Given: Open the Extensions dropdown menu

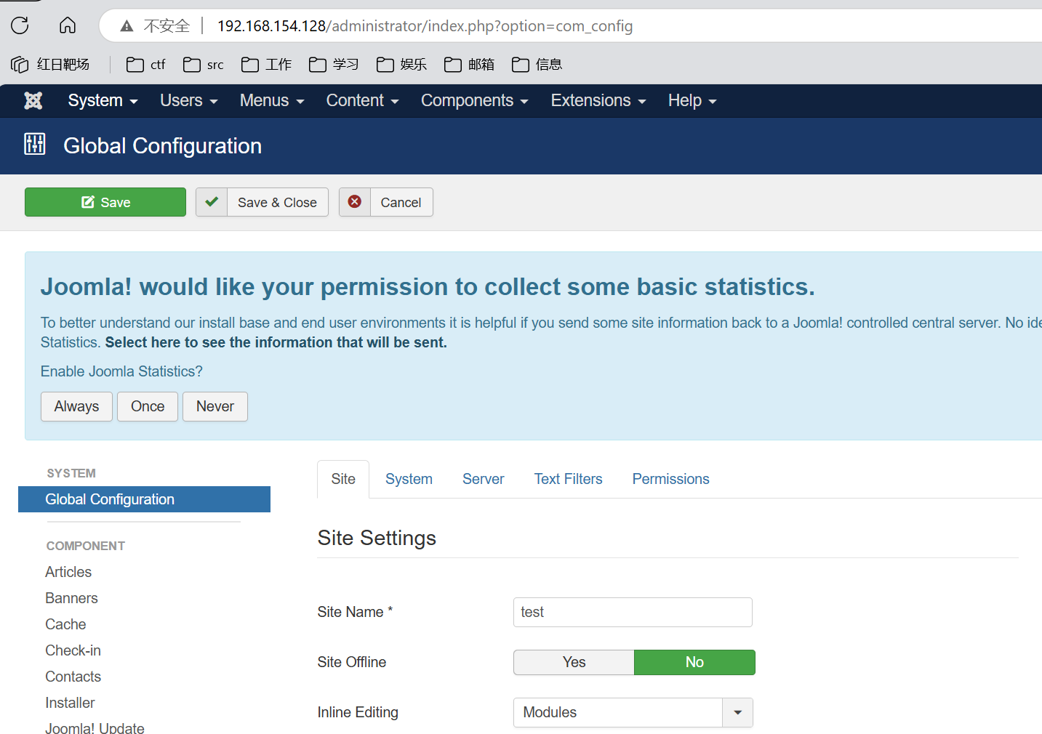Looking at the screenshot, I should [598, 100].
